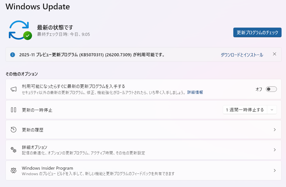
Task: Expand Windows Insider Program using its chevron
Action: point(274,170)
